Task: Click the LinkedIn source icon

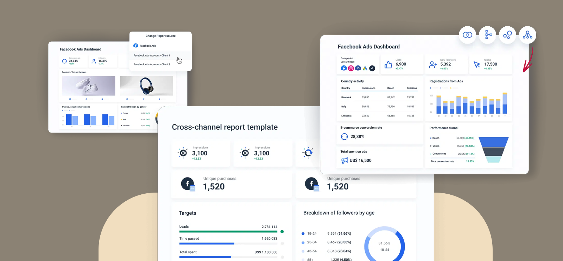Action: [x=358, y=68]
